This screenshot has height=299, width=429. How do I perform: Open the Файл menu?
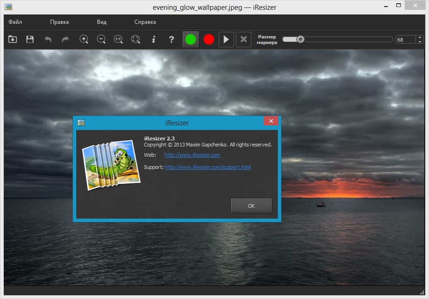(15, 22)
